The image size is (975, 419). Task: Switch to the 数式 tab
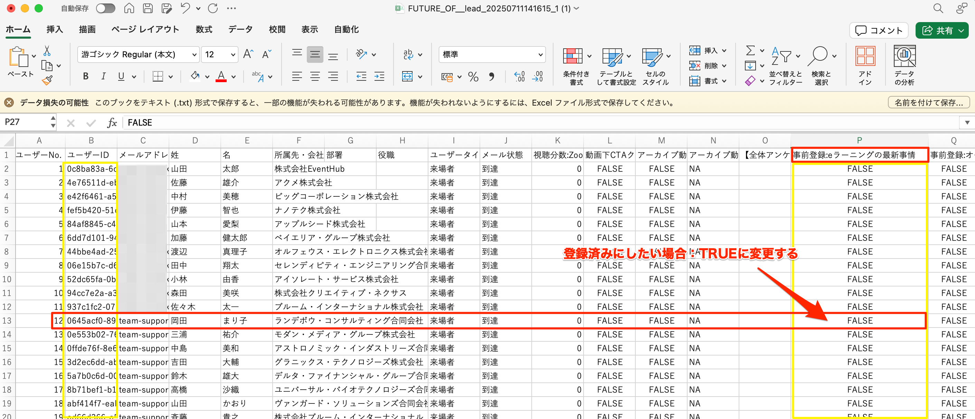pyautogui.click(x=203, y=29)
